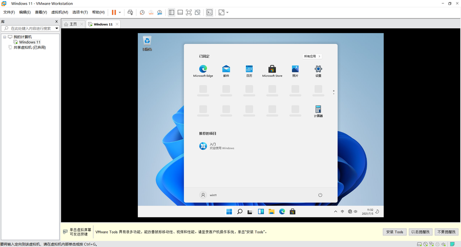This screenshot has width=461, height=247.
Task: Open 设置 from the pinned apps
Action: click(x=318, y=71)
